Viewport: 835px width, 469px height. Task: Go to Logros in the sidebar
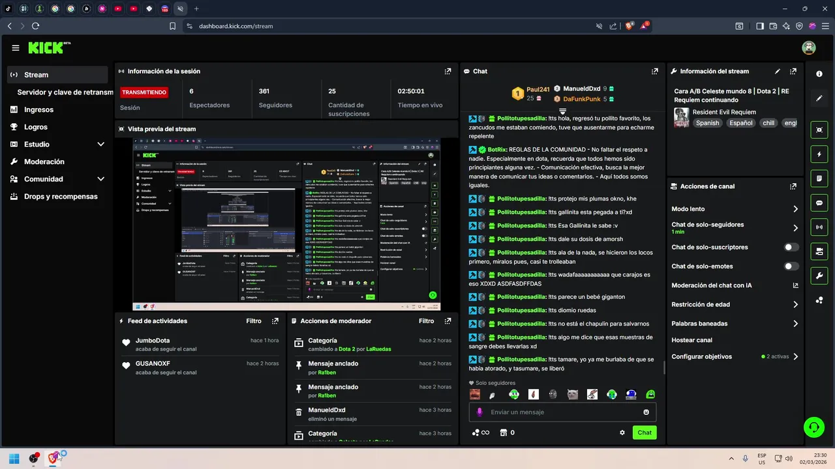click(x=36, y=127)
